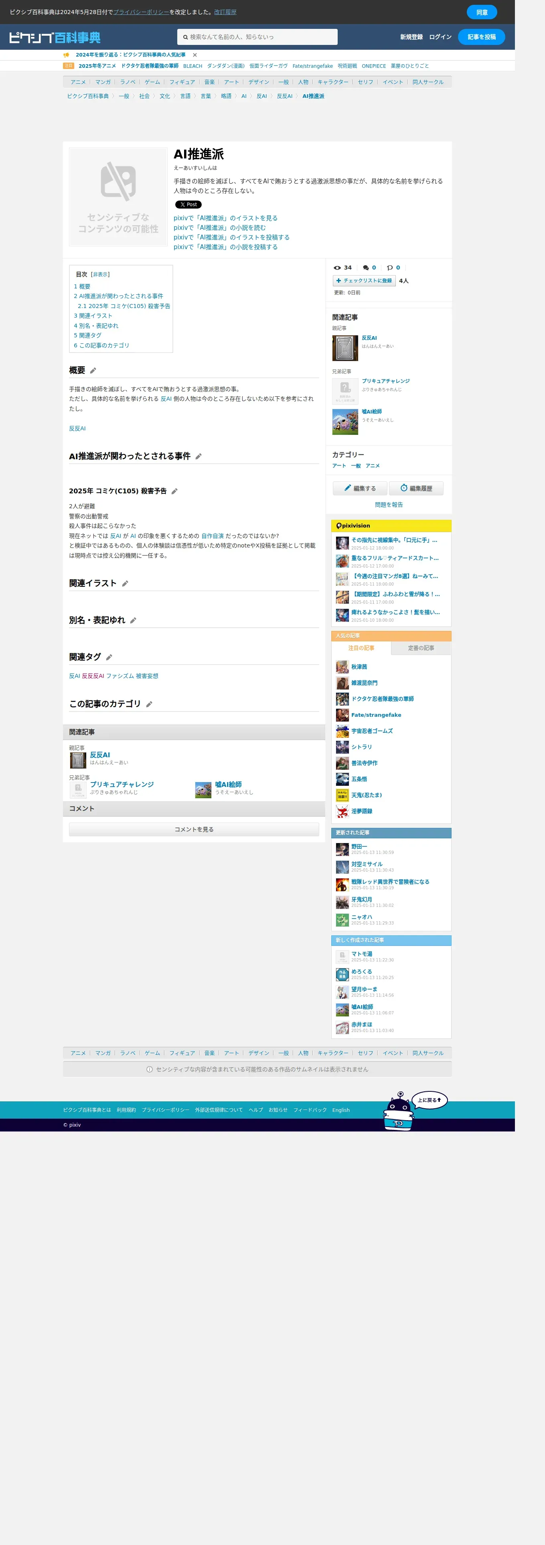The height and width of the screenshot is (1545, 545).
Task: Open 野田一 thumbnail in updated articles
Action: (x=342, y=849)
